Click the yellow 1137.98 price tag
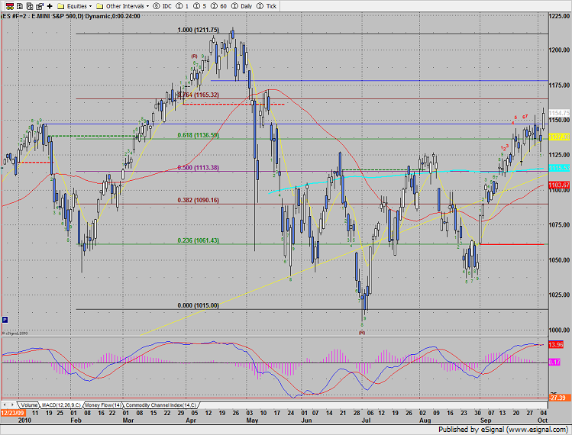This screenshot has width=572, height=435. [559, 137]
